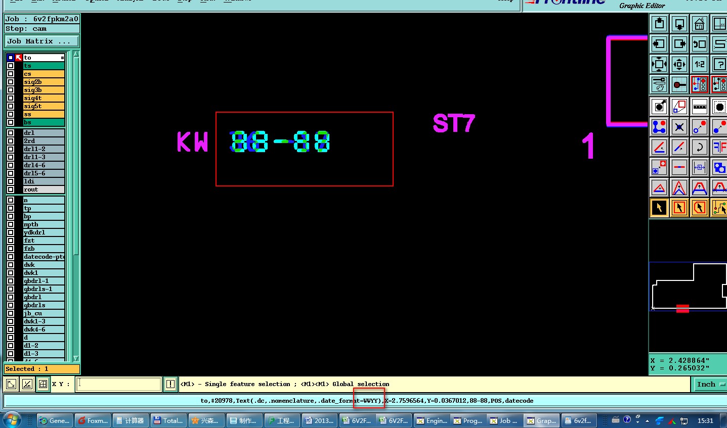Click the first coordinate mode icon near XY

11,384
